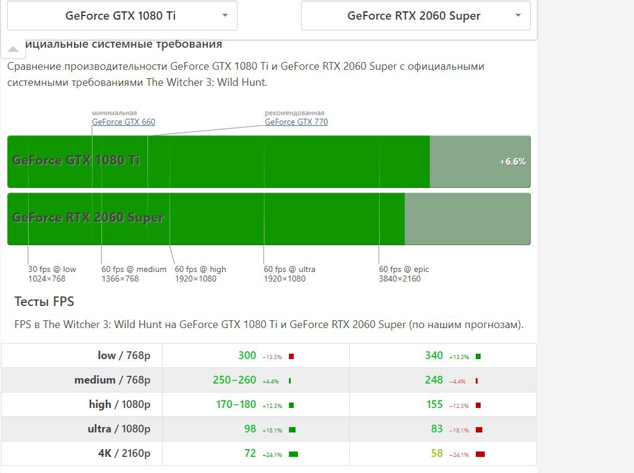This screenshot has height=473, width=634.
Task: Click the 248 fps value
Action: (434, 380)
